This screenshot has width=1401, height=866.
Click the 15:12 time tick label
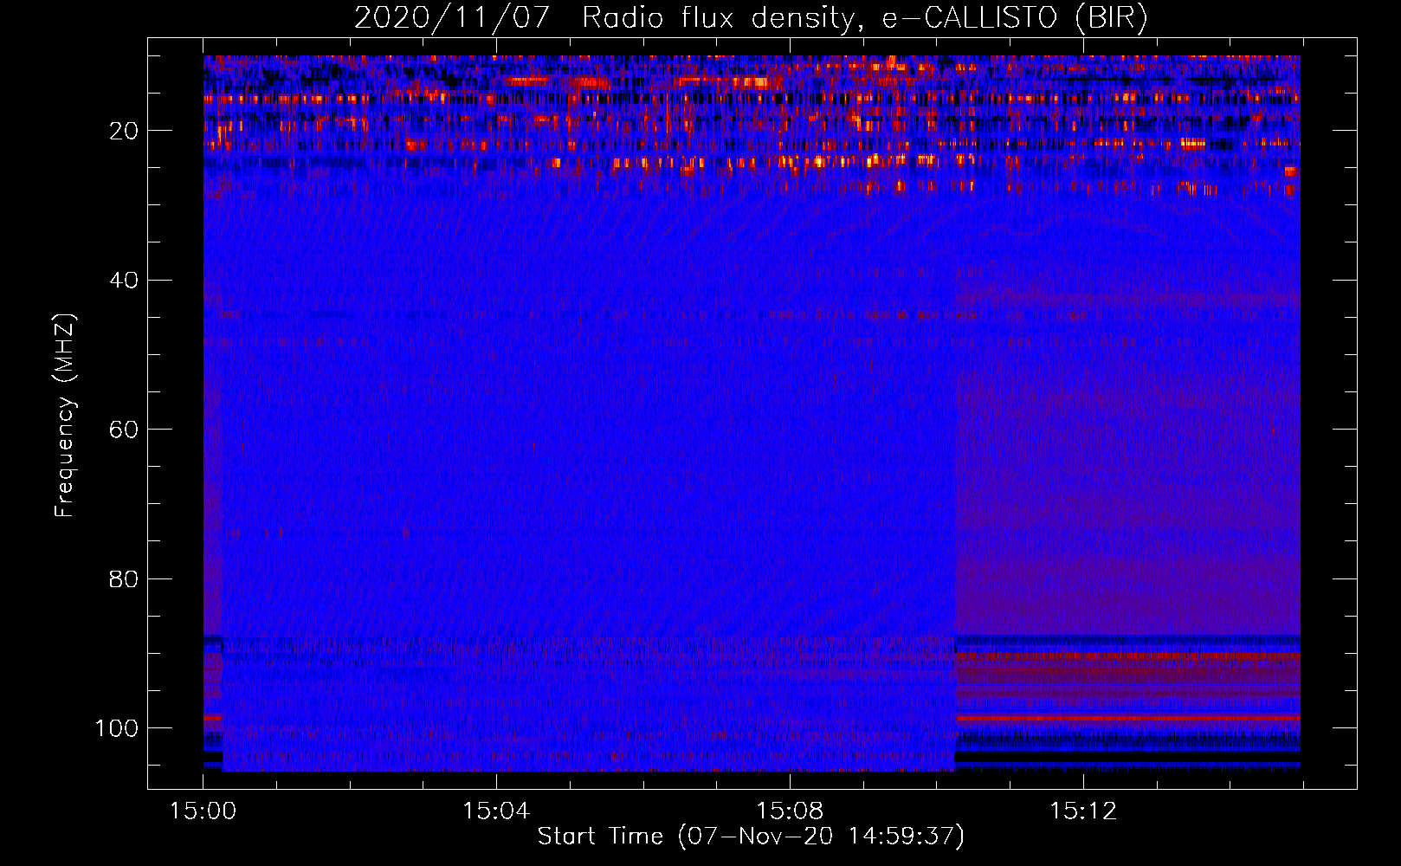click(x=1083, y=811)
